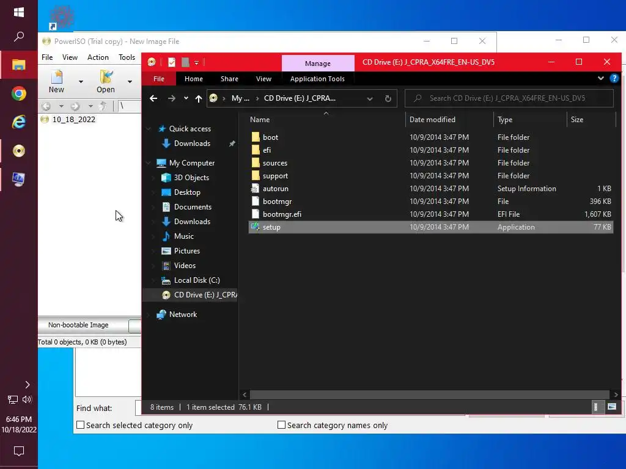Click the taskbar clock and date
Viewport: 626px width, 469px height.
(x=19, y=424)
